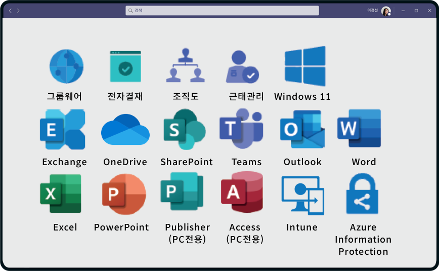Launch the Teams app icon

241,129
